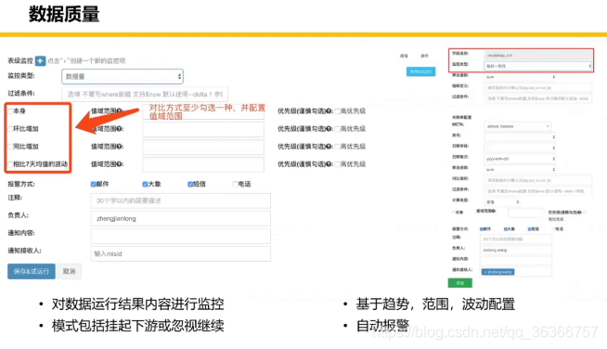Viewport: 607px width, 349px height.
Task: Click the 通知接收人 field with 输入misid placeholder
Action: point(181,253)
